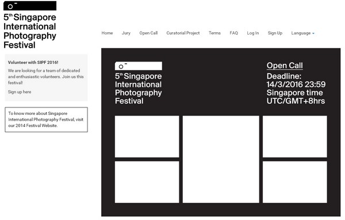This screenshot has width=345, height=220.
Task: Click the white camera logo in banner
Action: coord(139,66)
